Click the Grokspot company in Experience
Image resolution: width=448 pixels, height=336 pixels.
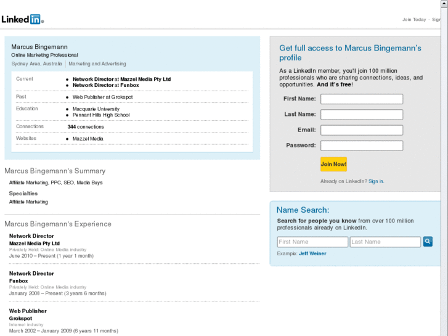(20, 319)
